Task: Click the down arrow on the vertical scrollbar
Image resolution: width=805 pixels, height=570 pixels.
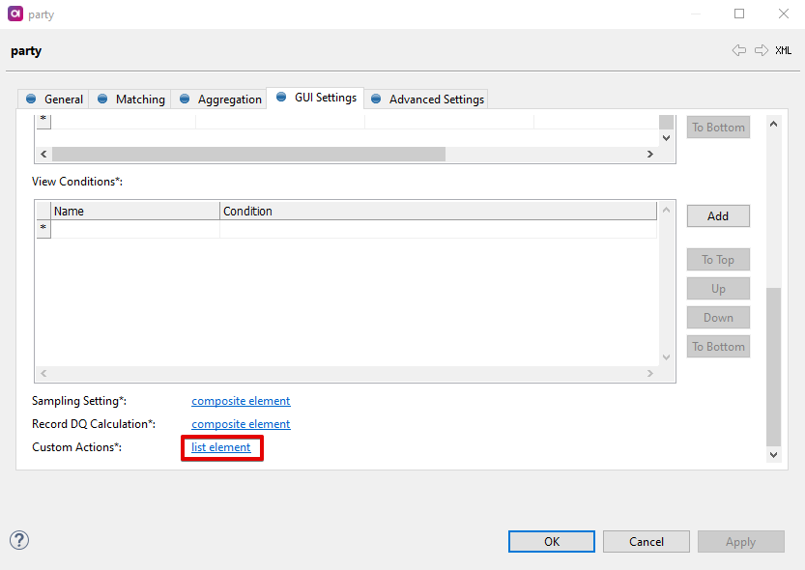Action: coord(773,454)
